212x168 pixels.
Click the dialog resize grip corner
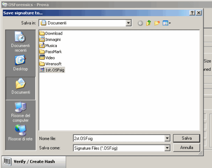click(201, 153)
